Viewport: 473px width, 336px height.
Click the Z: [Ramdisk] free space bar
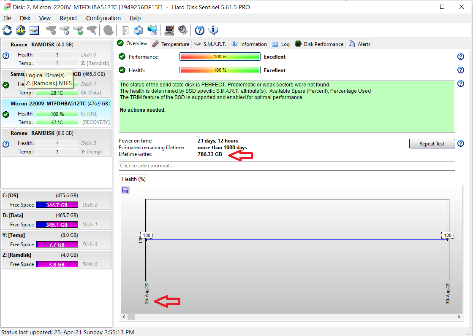click(57, 264)
